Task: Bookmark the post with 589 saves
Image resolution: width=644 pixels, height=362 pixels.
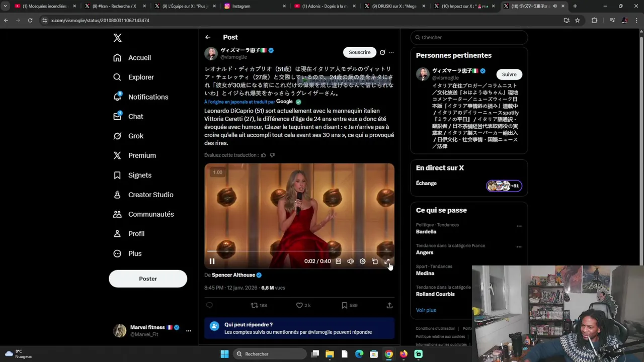Action: click(x=349, y=305)
